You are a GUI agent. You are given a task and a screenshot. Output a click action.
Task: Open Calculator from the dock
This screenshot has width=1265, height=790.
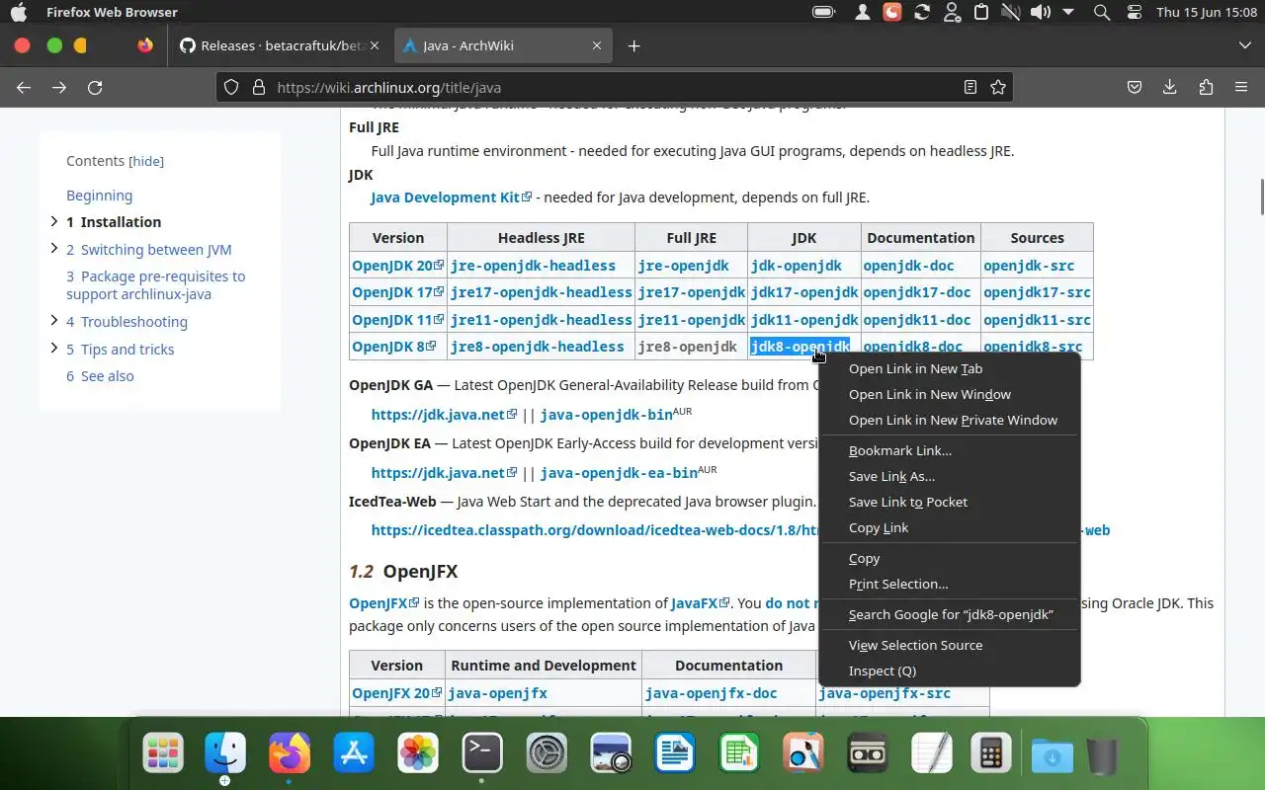(989, 754)
